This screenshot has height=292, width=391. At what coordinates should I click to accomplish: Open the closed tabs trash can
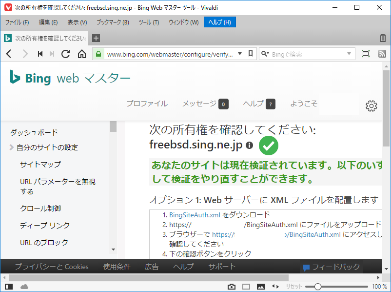pos(383,38)
